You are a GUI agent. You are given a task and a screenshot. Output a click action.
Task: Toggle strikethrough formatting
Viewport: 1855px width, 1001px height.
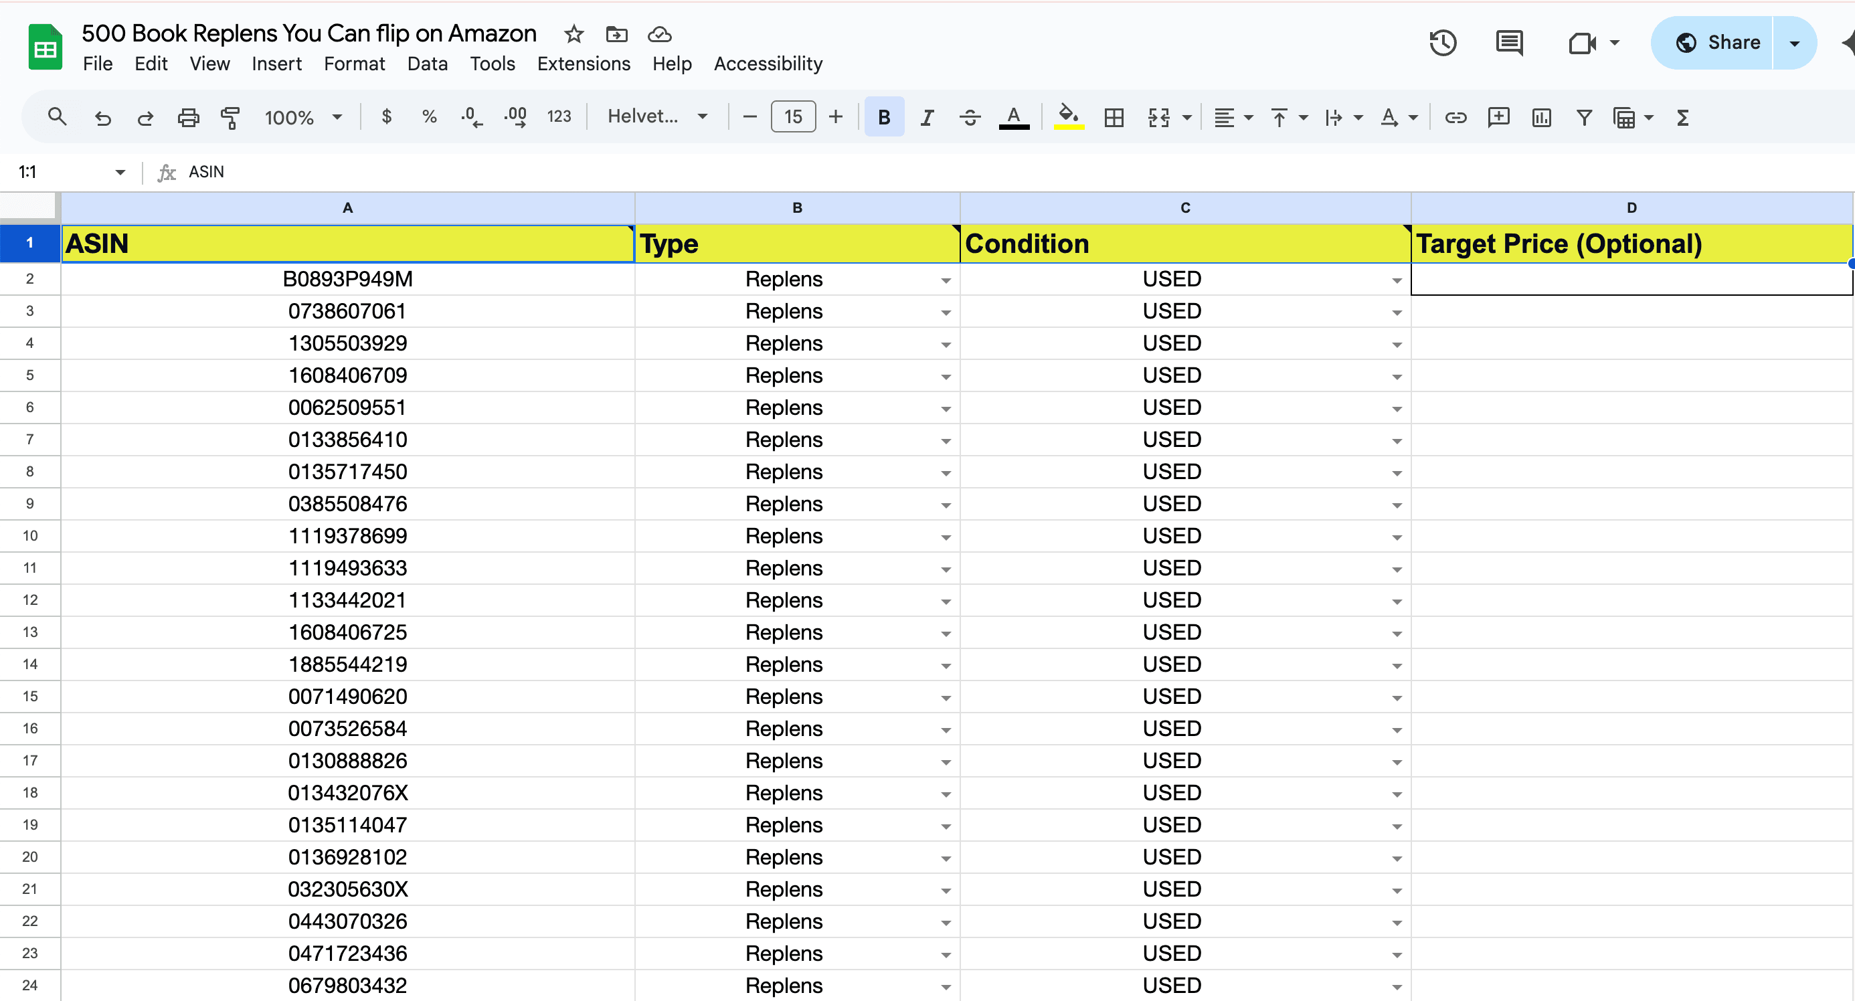(x=970, y=116)
